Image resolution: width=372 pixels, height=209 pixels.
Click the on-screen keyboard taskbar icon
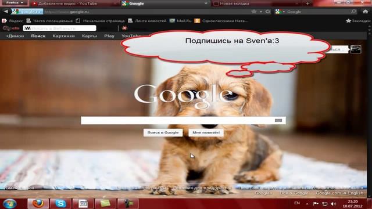coord(83,204)
